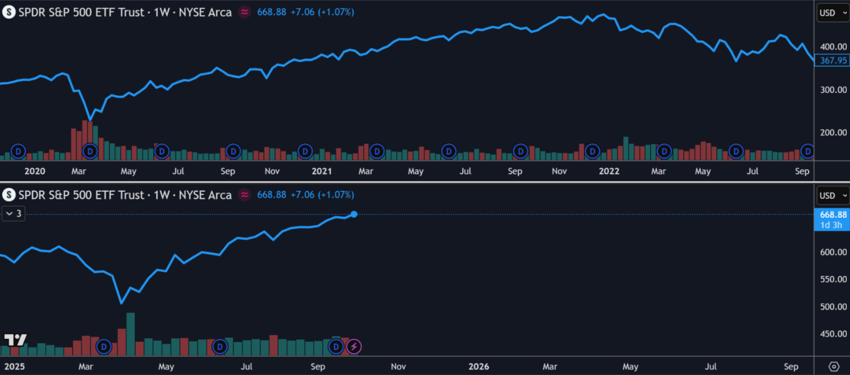Click the 367.95 price label on the top axis
This screenshot has height=375, width=850.
832,60
